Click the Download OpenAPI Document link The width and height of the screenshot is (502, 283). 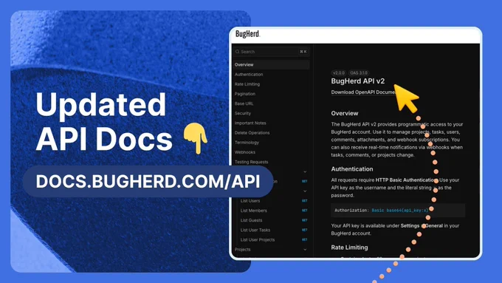pyautogui.click(x=364, y=92)
